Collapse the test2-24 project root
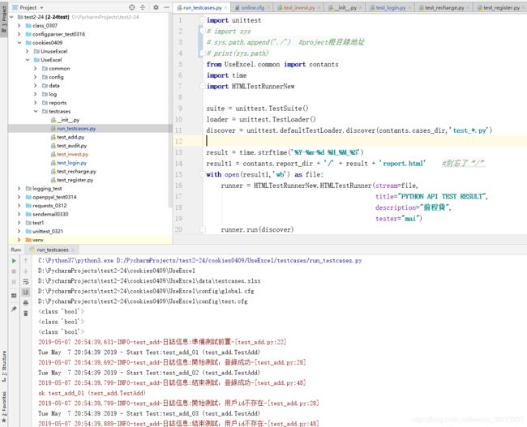 (12, 17)
